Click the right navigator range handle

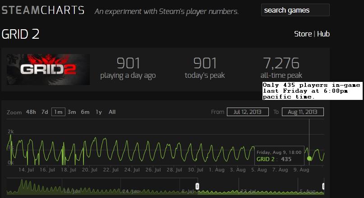pos(323,186)
